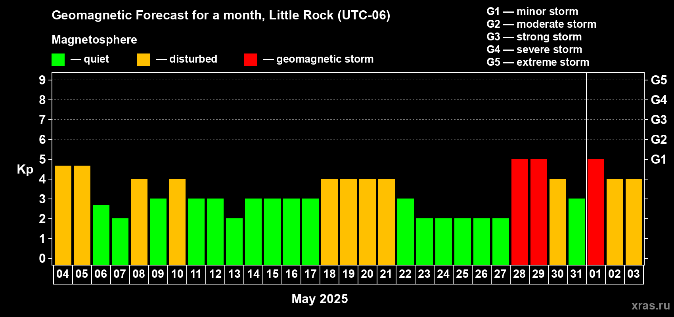The width and height of the screenshot is (674, 317).
Task: Select the red bar for June 01
Action: pyautogui.click(x=596, y=212)
